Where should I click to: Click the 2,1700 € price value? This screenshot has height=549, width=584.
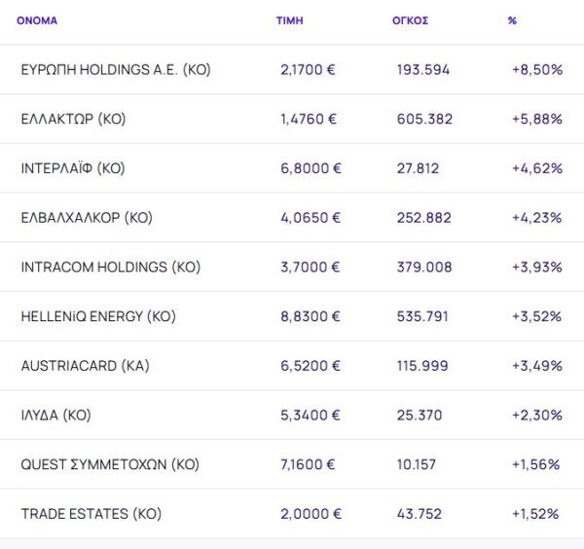click(x=309, y=70)
